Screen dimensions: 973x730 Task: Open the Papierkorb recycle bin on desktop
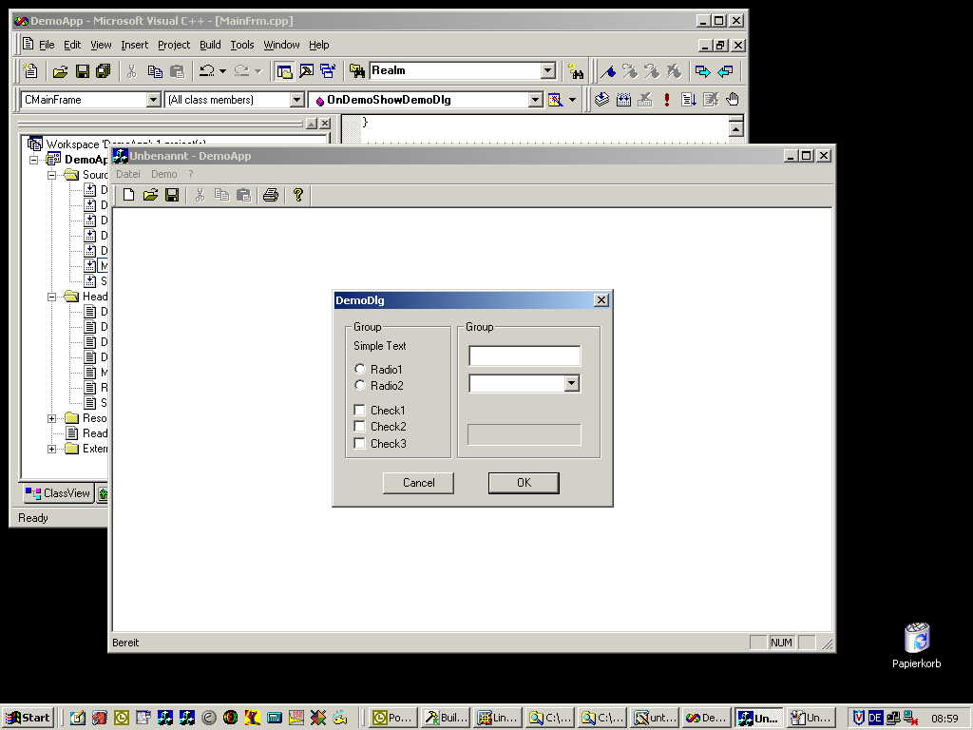pyautogui.click(x=916, y=638)
